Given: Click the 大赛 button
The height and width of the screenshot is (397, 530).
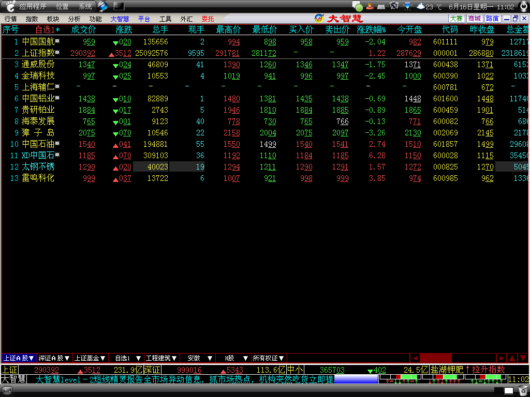Looking at the screenshot, I should click(x=456, y=19).
